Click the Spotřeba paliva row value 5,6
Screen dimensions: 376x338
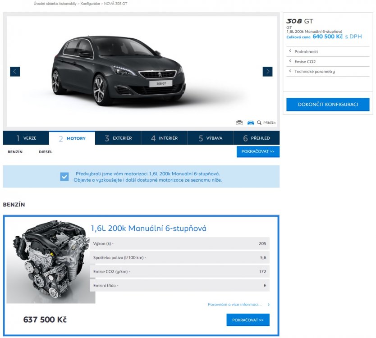[x=263, y=257]
